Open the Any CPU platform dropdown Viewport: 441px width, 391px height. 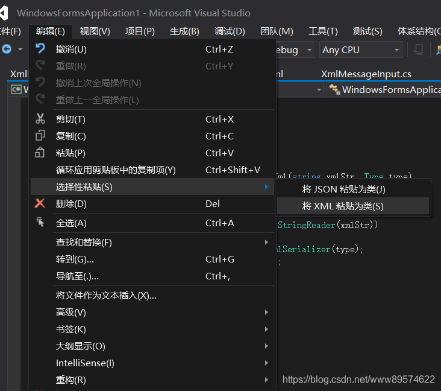pos(360,50)
